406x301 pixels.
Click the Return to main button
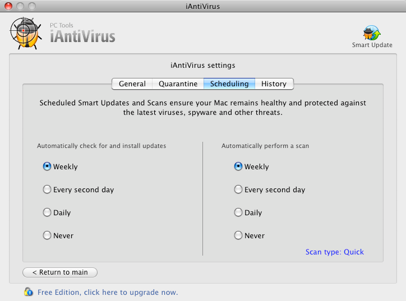[x=60, y=272]
